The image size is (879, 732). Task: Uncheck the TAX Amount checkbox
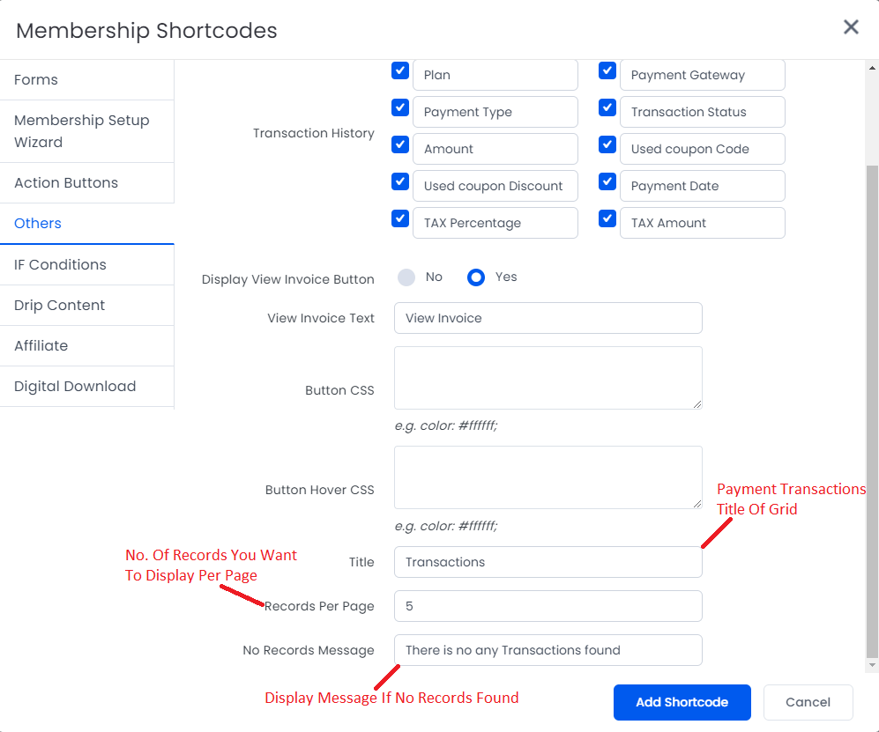(607, 218)
